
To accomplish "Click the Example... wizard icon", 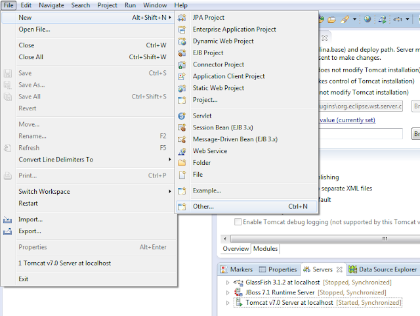I will click(182, 191).
